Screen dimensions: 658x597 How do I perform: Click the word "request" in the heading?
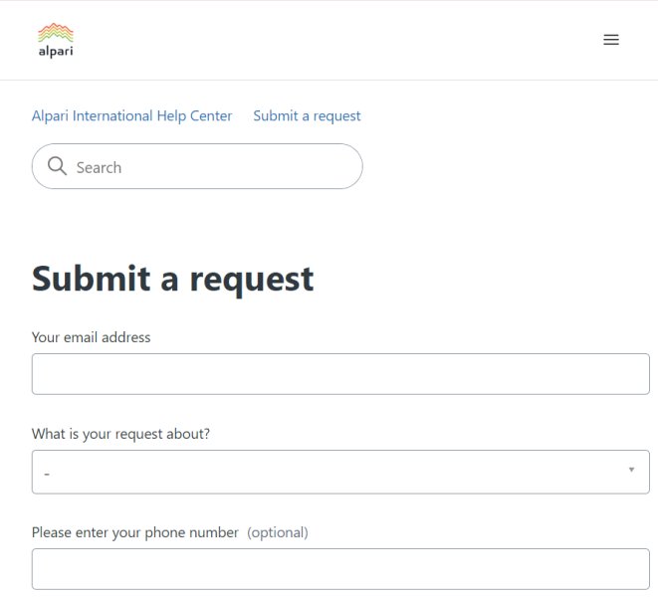click(x=251, y=279)
